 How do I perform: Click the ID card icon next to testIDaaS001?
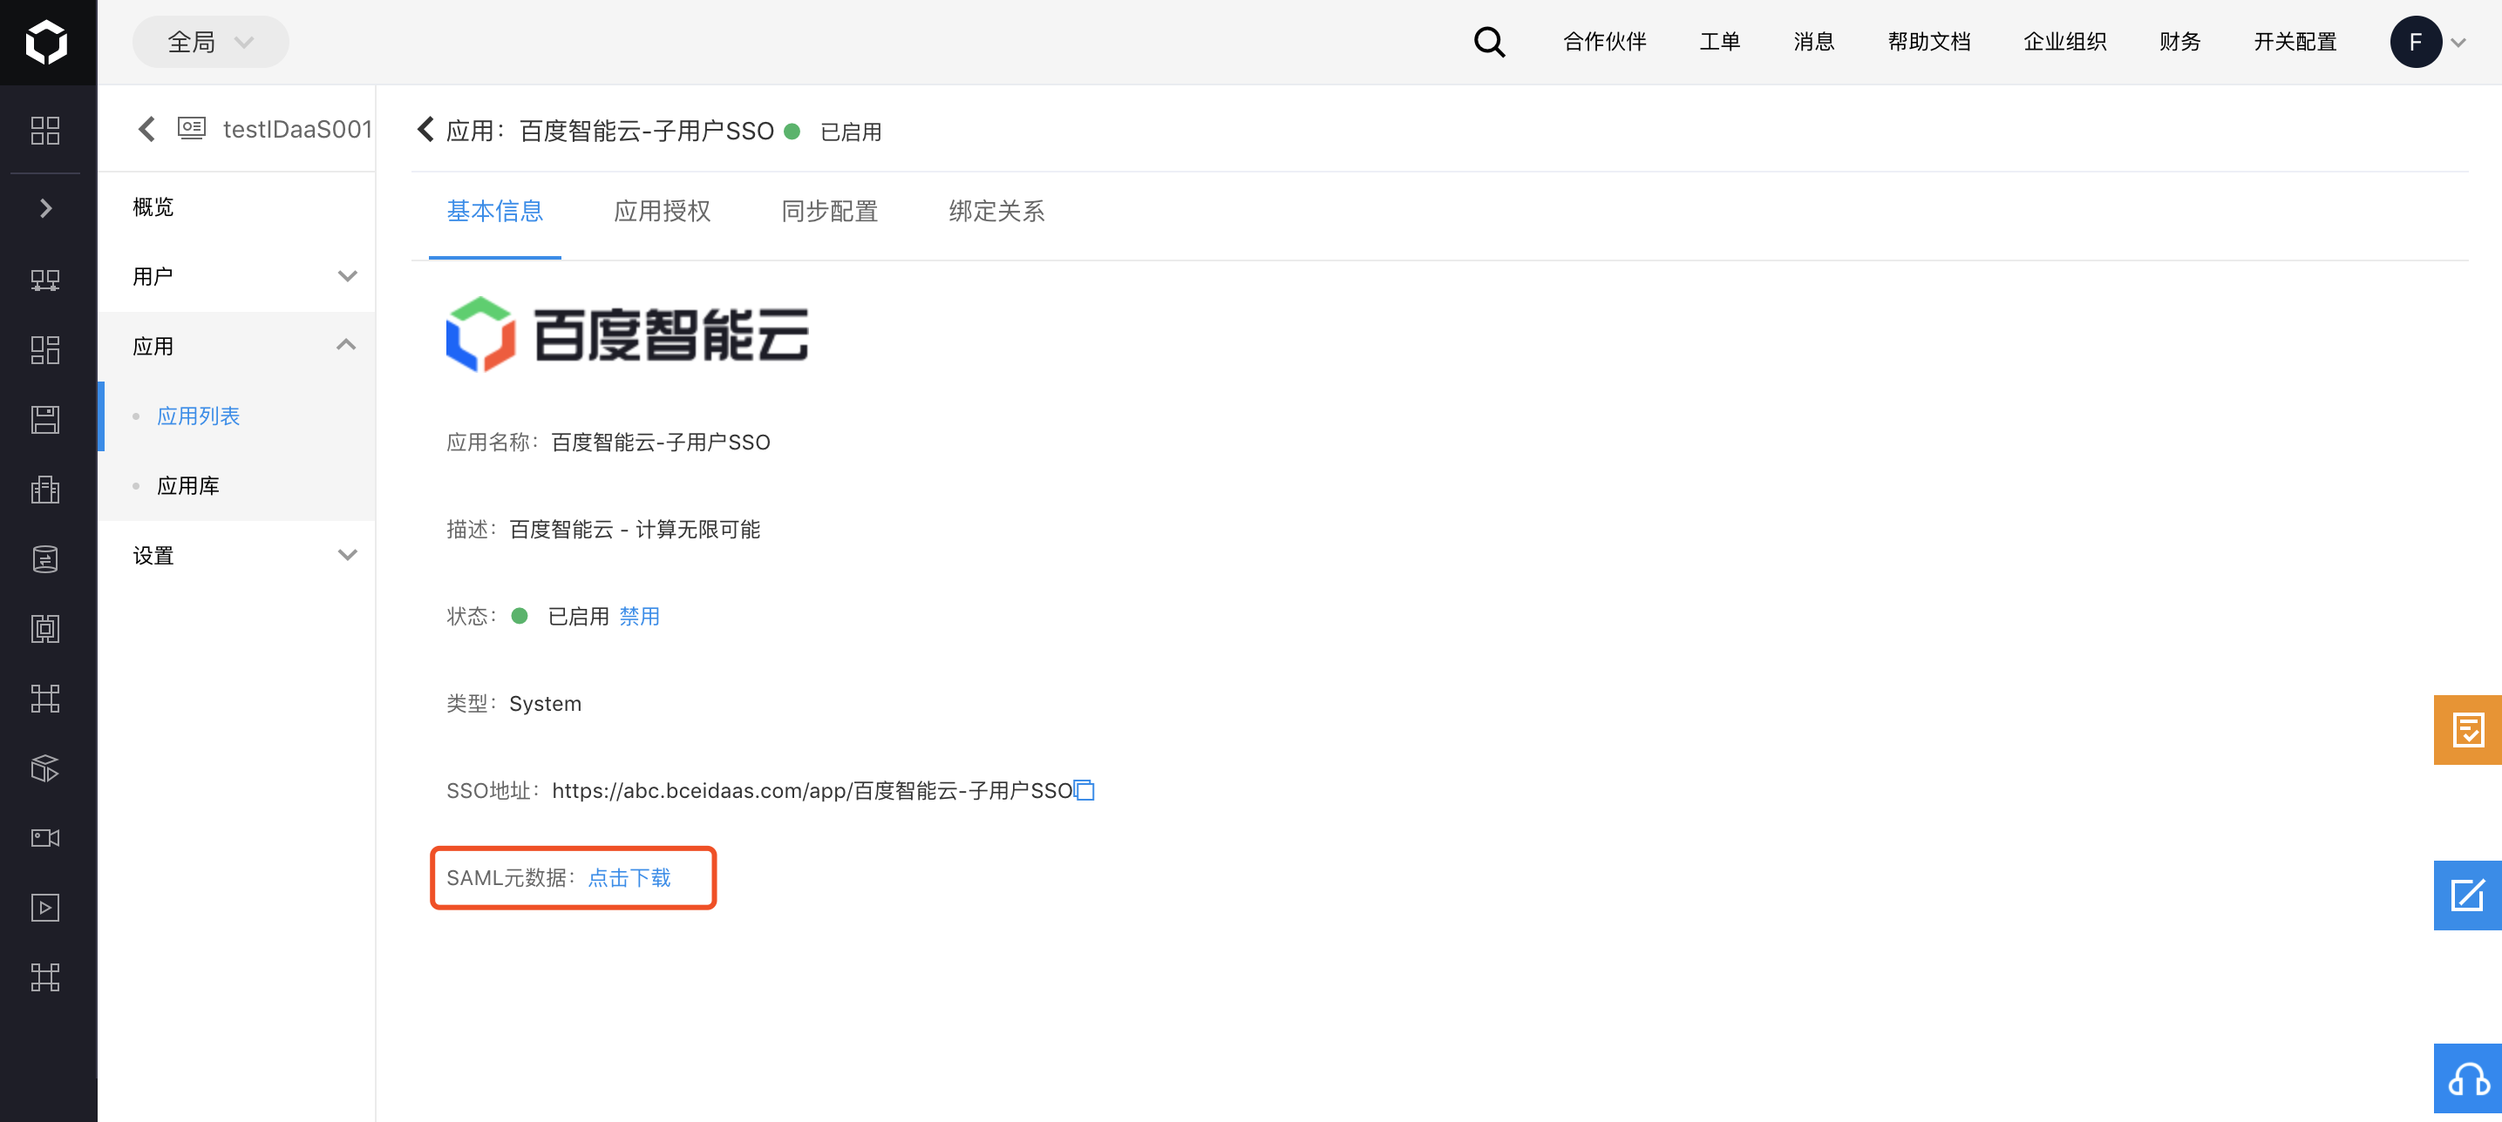pyautogui.click(x=191, y=128)
